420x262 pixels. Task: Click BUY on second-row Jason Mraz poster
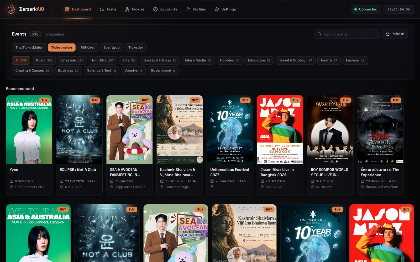(406, 209)
